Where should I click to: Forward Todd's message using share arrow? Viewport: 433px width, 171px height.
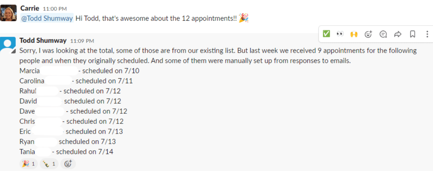point(398,34)
